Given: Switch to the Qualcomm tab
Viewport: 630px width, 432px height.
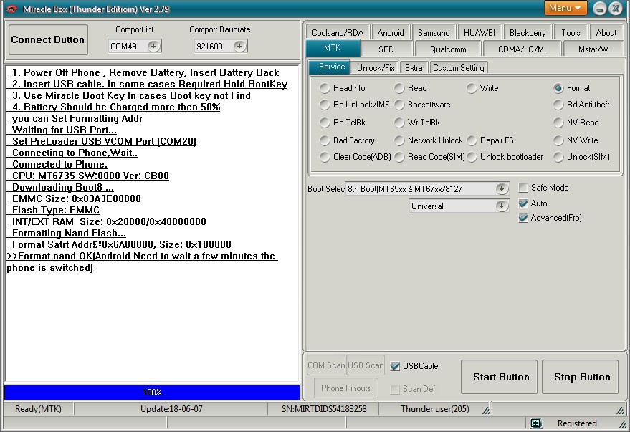Looking at the screenshot, I should point(448,49).
